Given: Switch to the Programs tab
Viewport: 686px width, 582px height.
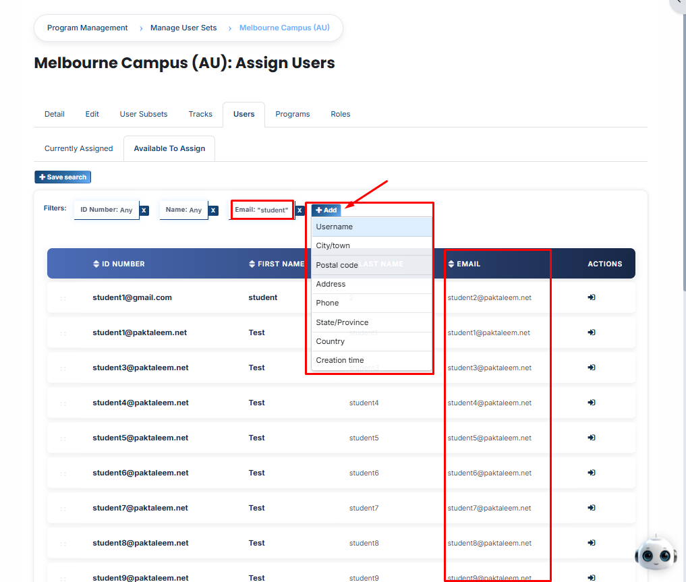Looking at the screenshot, I should pos(293,114).
